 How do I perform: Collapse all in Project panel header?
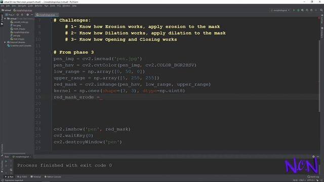22,15
